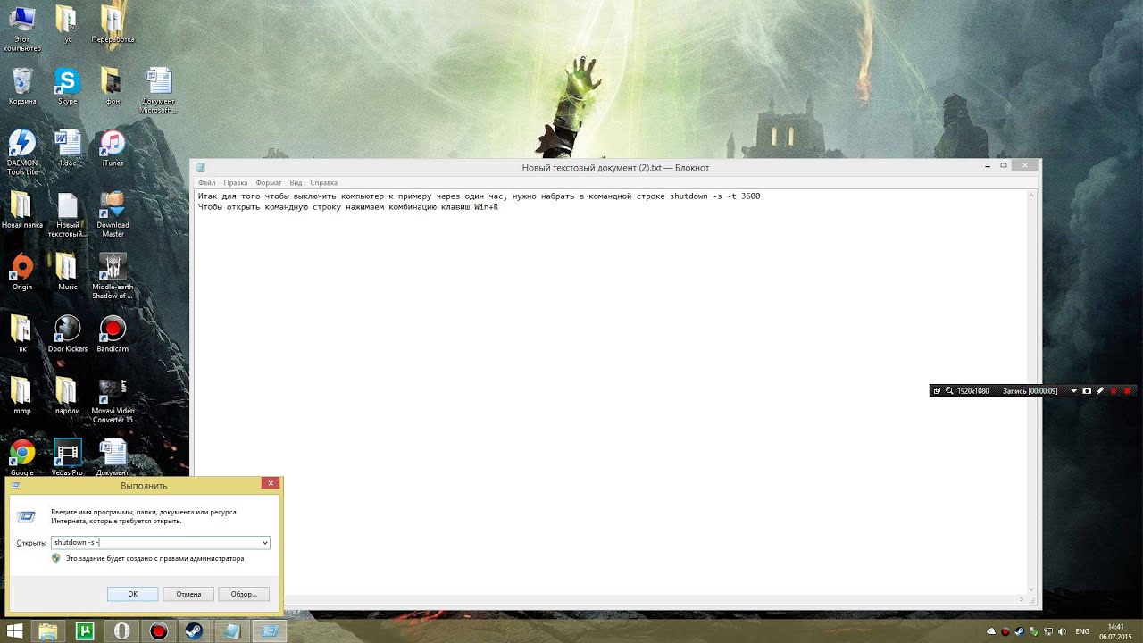Open the Новая папка folder icon
Image resolution: width=1143 pixels, height=643 pixels.
22,211
